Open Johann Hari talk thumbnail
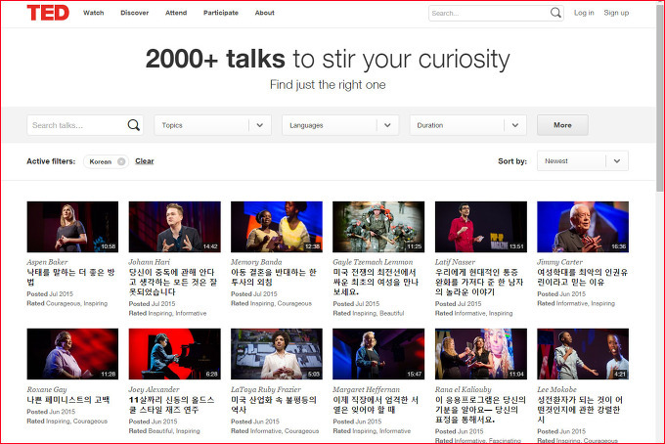Viewport: 665px width, 444px height. [175, 227]
